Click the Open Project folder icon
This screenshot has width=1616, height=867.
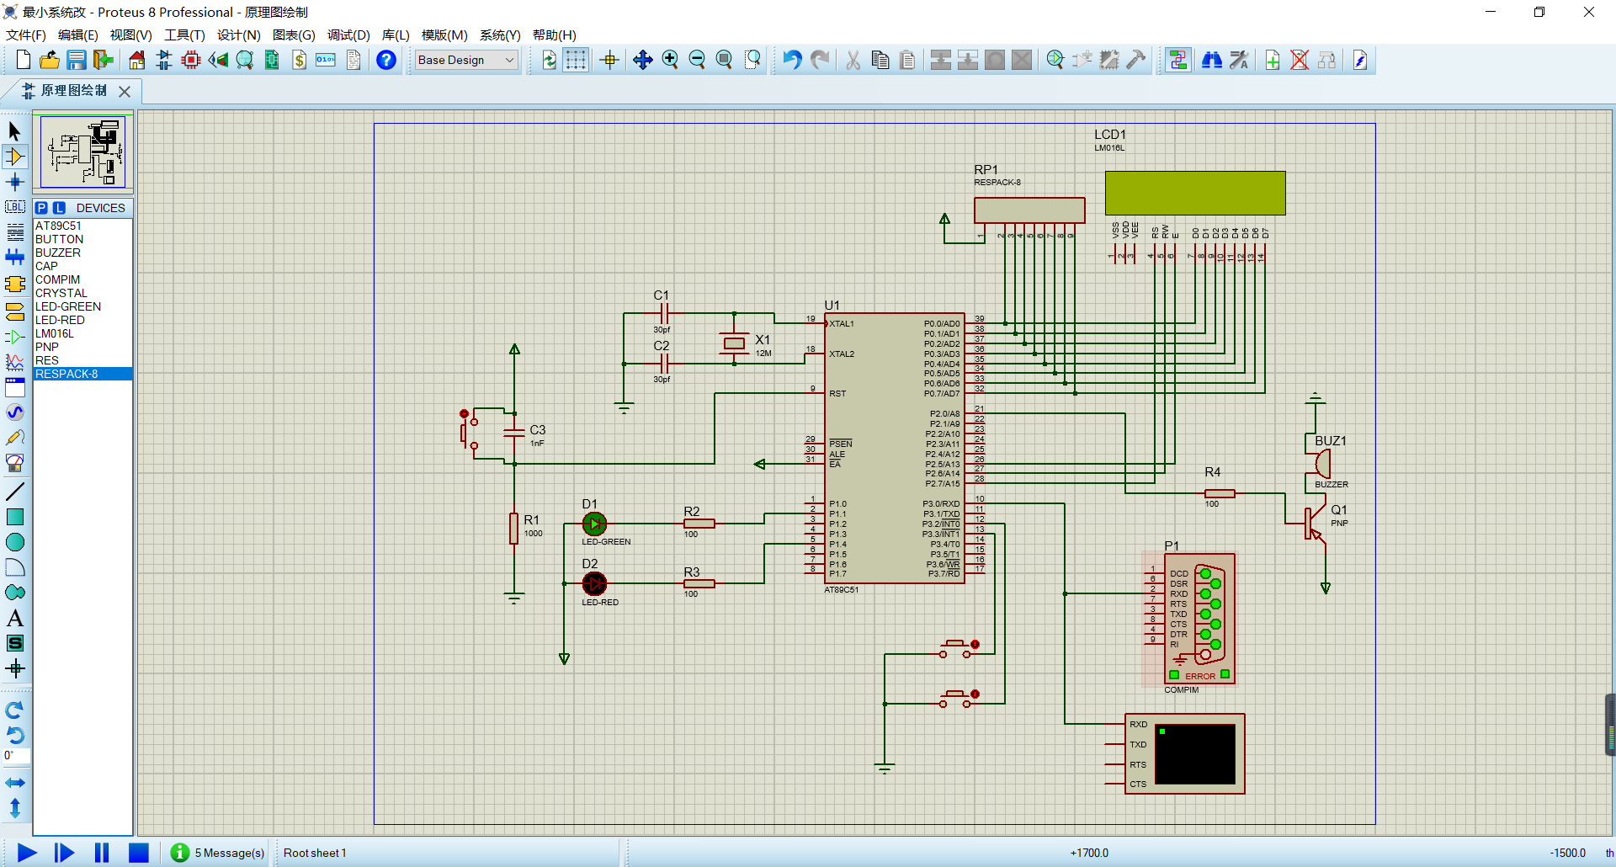50,60
